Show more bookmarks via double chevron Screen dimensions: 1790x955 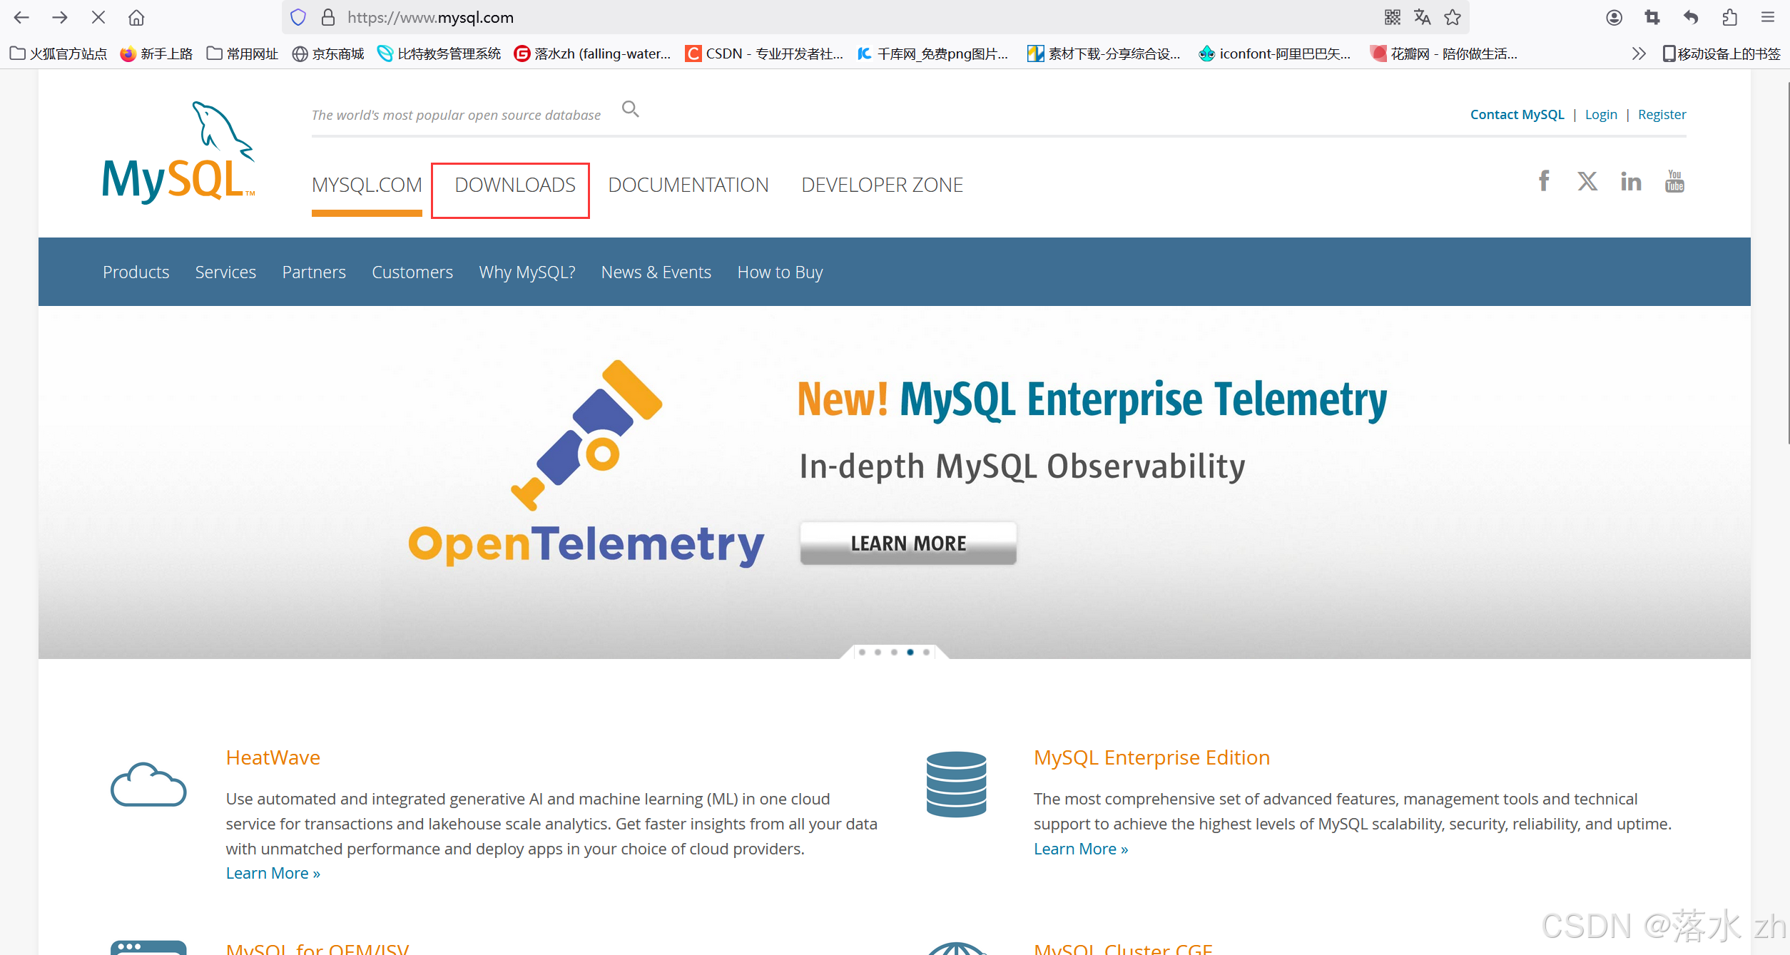tap(1639, 53)
